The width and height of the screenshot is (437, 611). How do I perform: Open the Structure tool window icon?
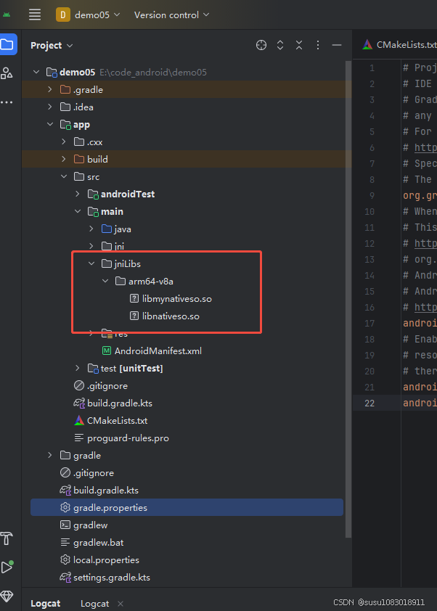point(7,73)
